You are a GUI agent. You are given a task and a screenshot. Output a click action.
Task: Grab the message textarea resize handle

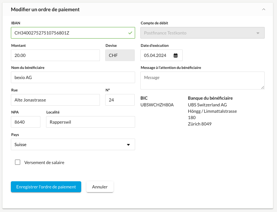[262, 87]
